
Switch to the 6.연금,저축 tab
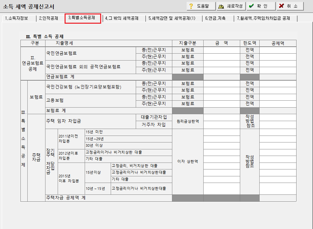coord(215,18)
